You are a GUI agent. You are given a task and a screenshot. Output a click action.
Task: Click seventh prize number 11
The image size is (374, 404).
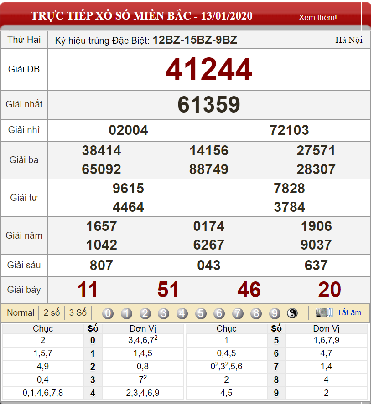[88, 290]
